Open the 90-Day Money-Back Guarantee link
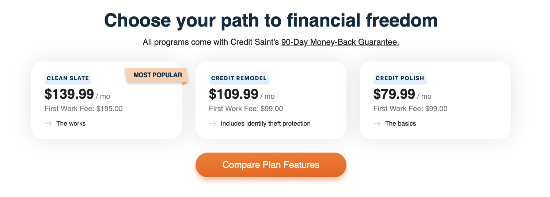550x197 pixels. tap(340, 42)
